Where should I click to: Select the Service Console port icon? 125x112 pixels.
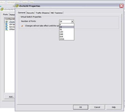coord(6,27)
